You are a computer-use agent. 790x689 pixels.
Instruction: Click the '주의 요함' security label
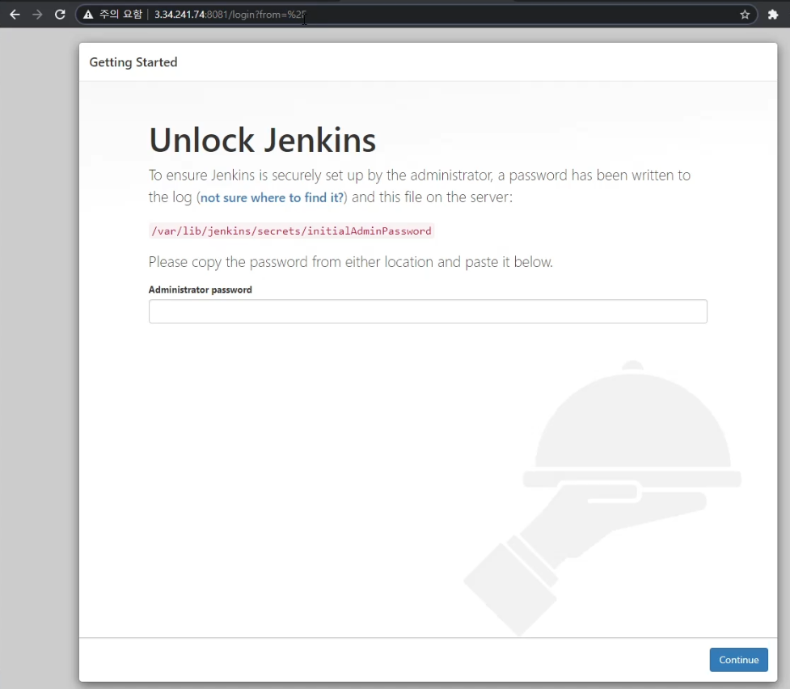tap(120, 15)
